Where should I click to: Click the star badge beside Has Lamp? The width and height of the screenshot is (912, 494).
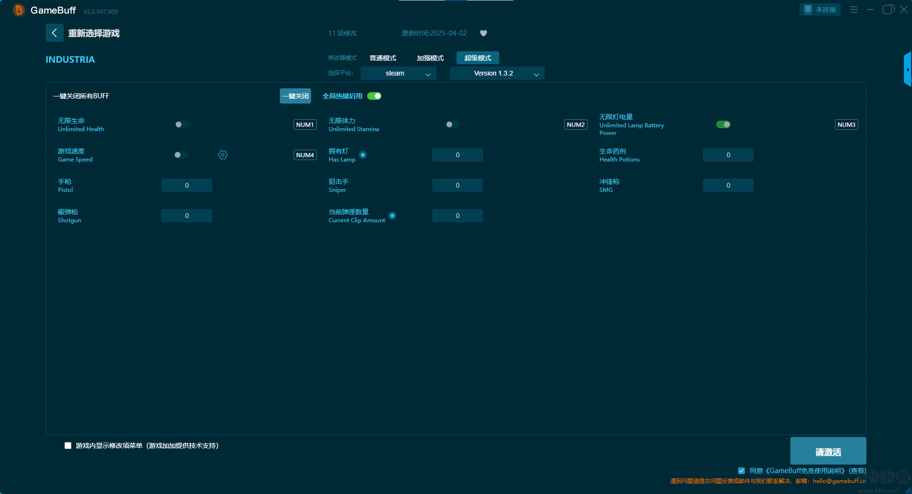click(x=363, y=155)
